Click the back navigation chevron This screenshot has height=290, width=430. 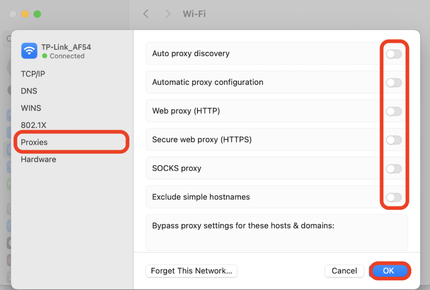pyautogui.click(x=146, y=14)
